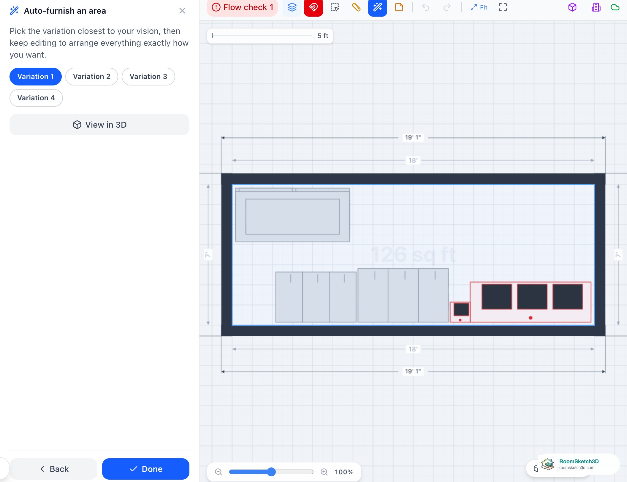Toggle the red magnet snap tool

coord(313,7)
